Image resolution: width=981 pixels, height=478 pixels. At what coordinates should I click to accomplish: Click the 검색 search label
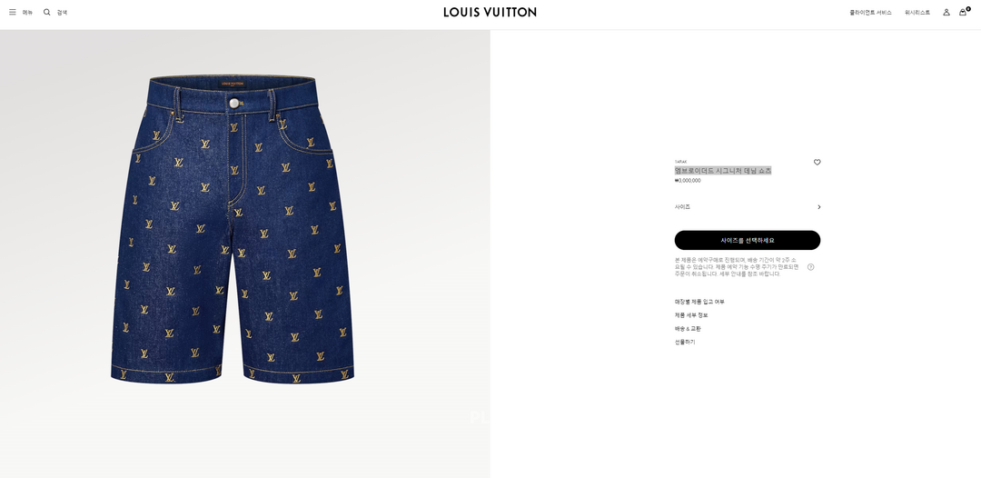tap(62, 13)
